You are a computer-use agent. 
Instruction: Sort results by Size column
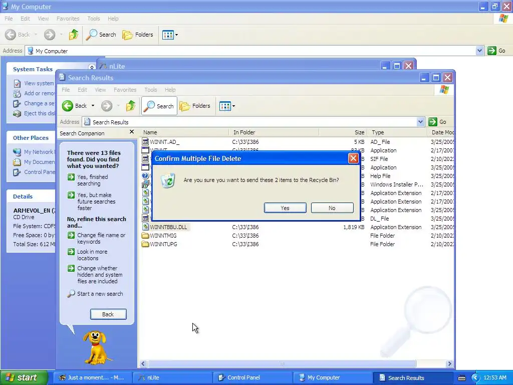pos(343,132)
